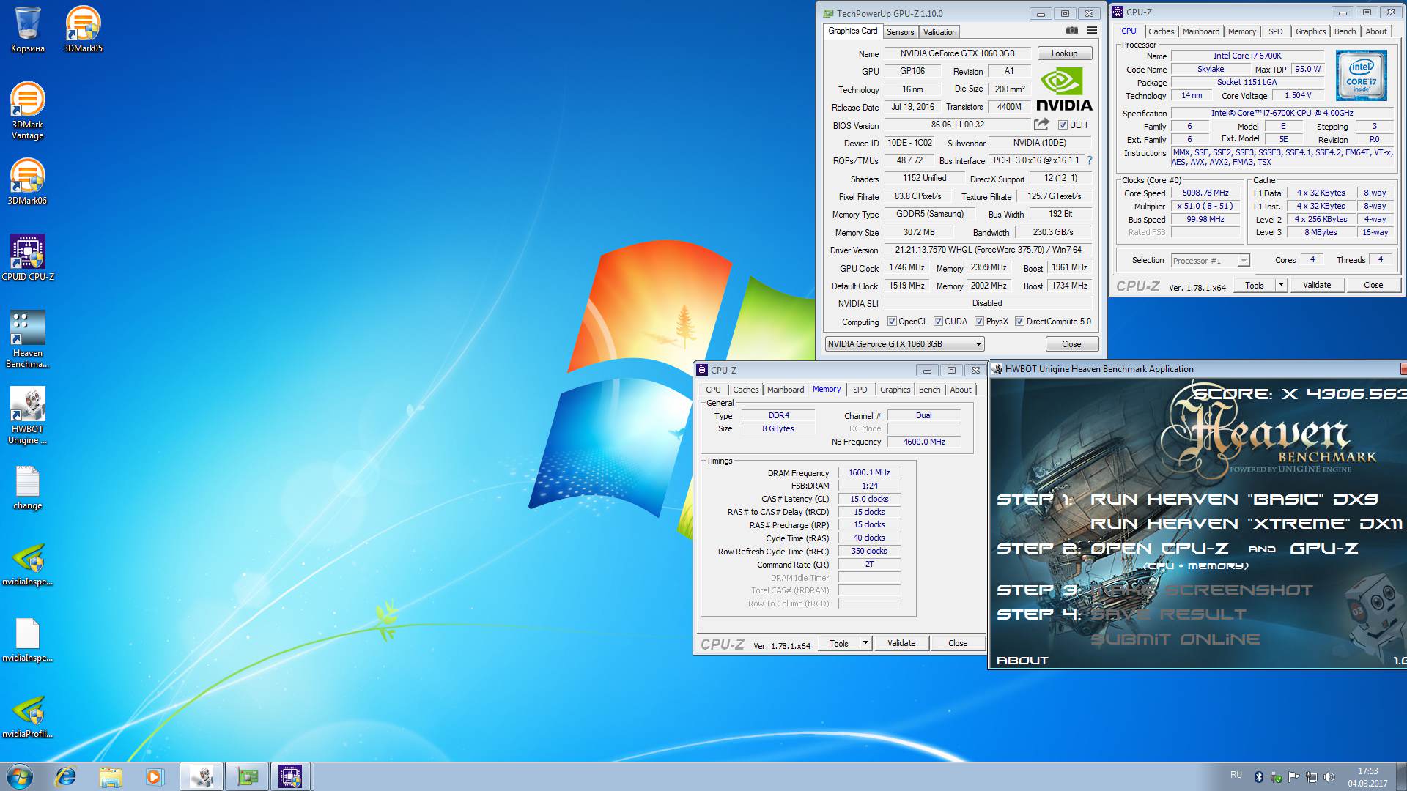Open the HWBOT Unigine desktop shortcut
The height and width of the screenshot is (791, 1407).
coord(28,415)
